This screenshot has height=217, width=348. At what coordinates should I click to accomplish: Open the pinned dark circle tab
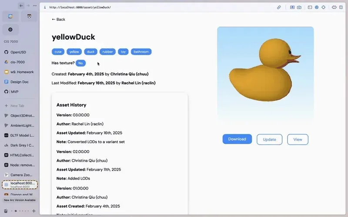click(x=10, y=30)
